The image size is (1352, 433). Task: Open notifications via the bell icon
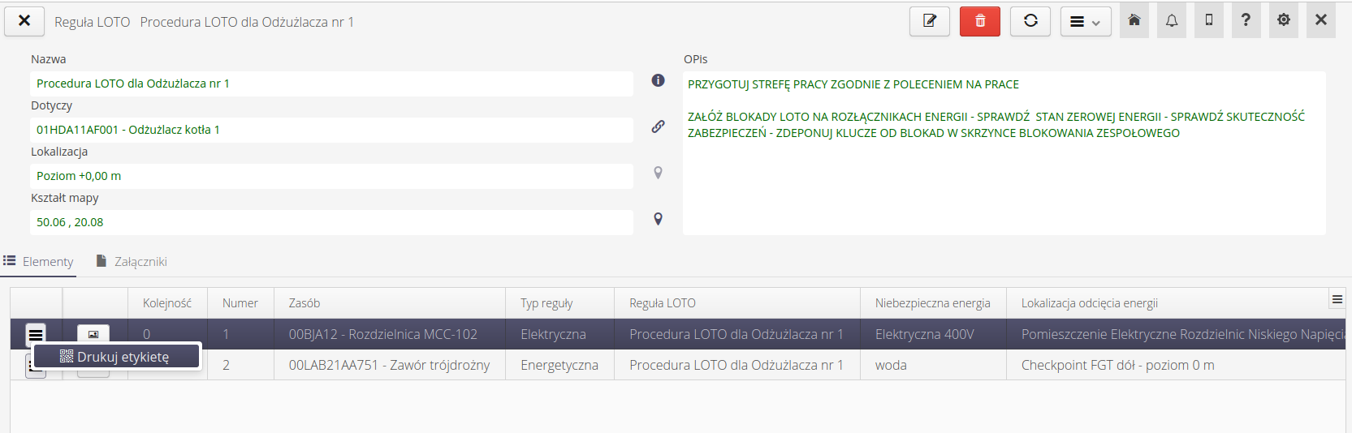(1172, 20)
